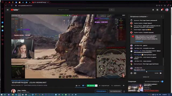This screenshot has height=96, width=172.
Task: Open the Super Chat money icon
Action: 135,73
